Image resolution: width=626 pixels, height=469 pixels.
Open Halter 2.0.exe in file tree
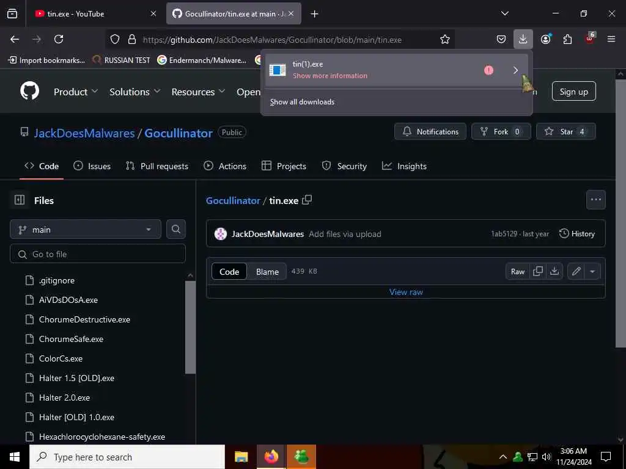(x=64, y=398)
